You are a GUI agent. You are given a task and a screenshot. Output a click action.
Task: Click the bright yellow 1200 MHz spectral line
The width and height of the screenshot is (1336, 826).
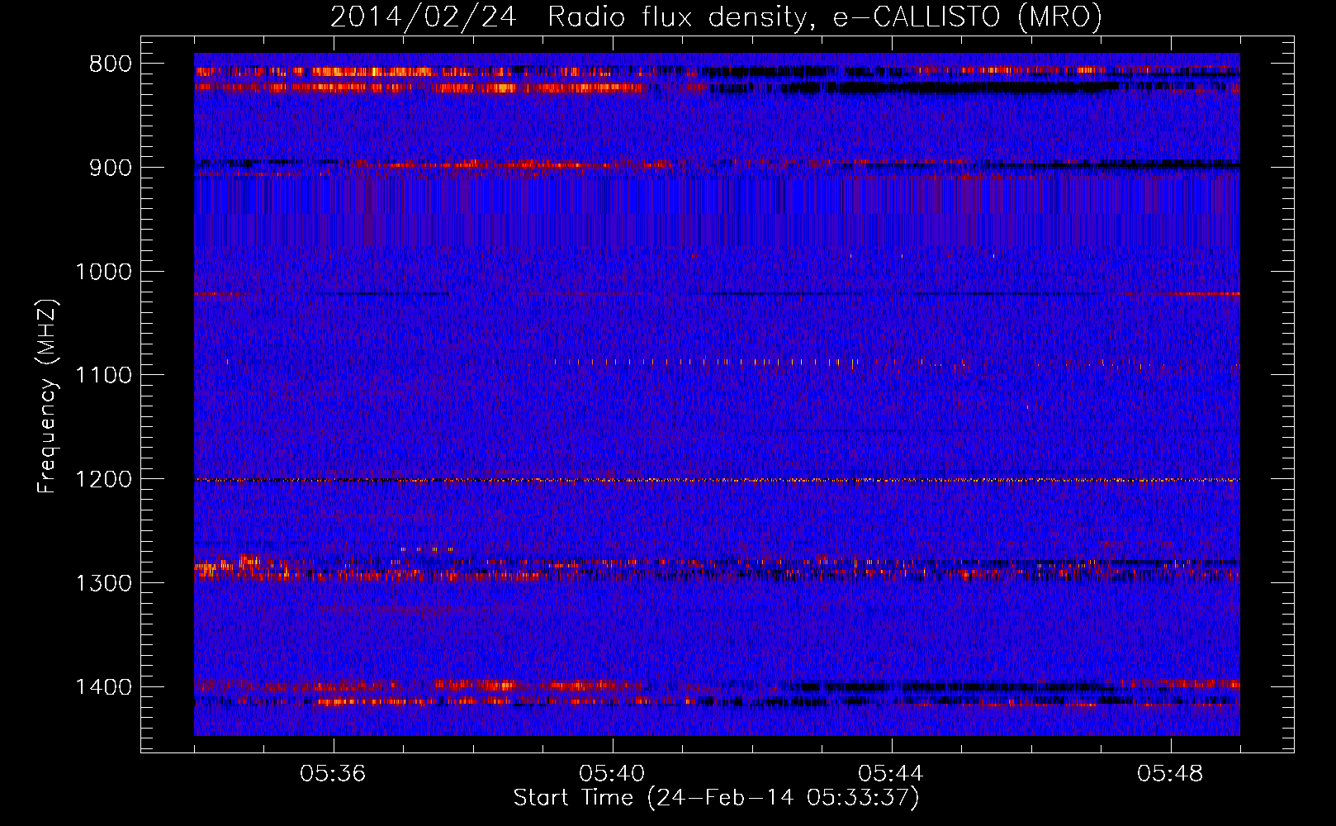point(717,480)
